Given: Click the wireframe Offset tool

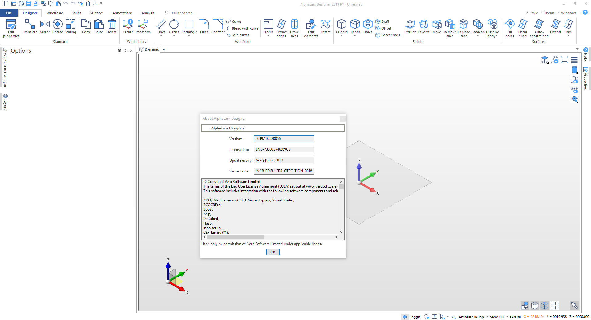Looking at the screenshot, I should [326, 26].
